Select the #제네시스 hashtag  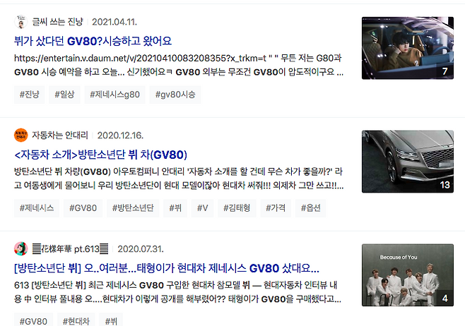point(37,208)
